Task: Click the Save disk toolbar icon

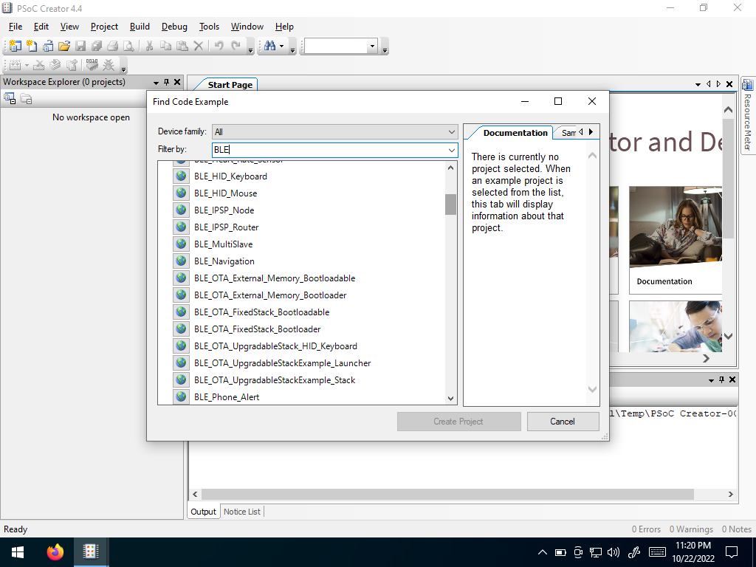Action: tap(80, 46)
